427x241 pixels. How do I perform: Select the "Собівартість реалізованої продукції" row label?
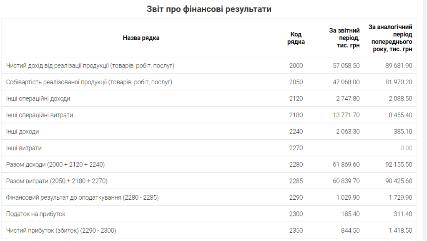pyautogui.click(x=89, y=82)
